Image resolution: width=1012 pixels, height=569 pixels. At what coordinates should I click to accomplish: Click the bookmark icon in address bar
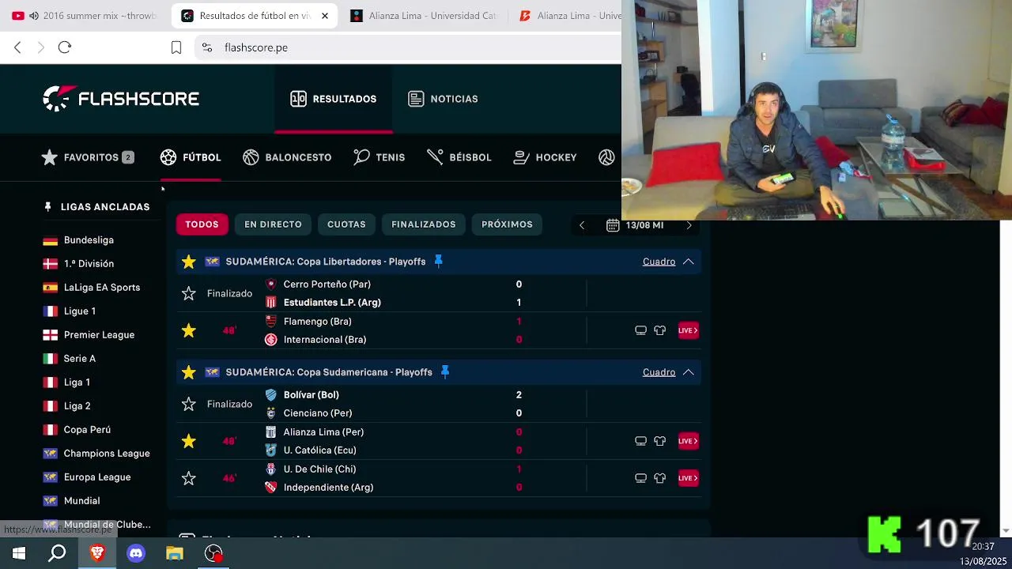pos(176,47)
